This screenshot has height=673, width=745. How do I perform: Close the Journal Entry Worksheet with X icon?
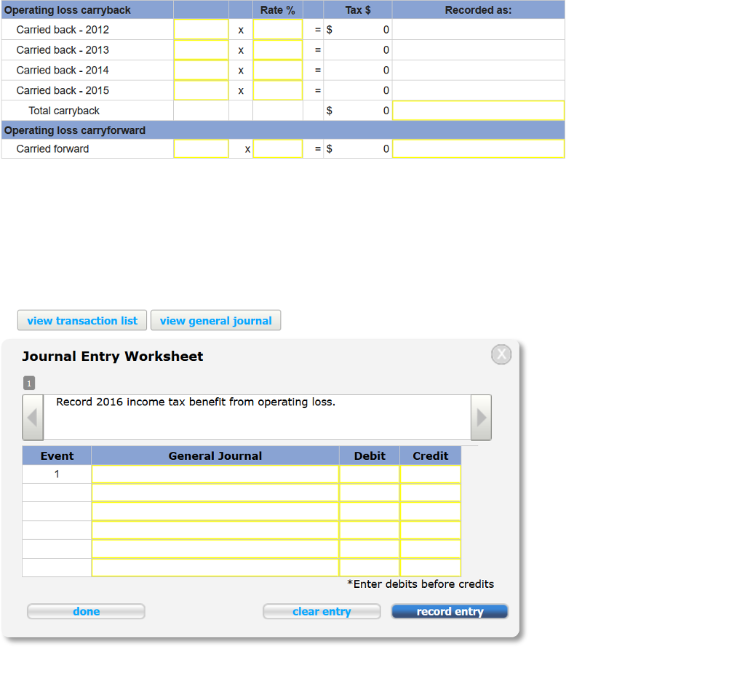(x=501, y=354)
